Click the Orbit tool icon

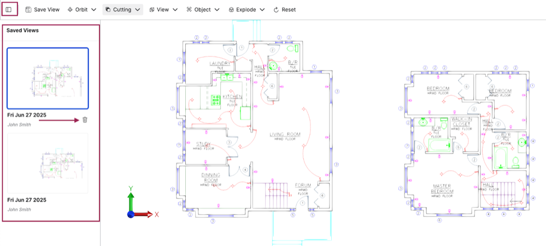point(70,10)
